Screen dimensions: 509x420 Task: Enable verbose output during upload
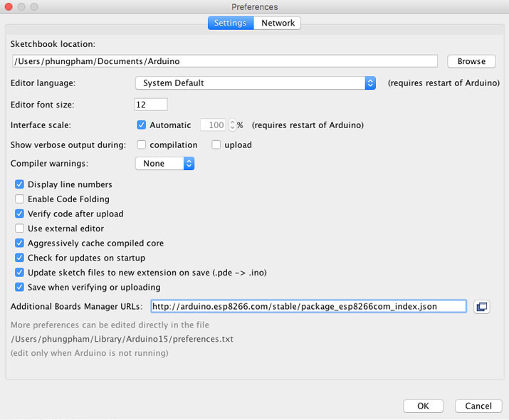(216, 145)
